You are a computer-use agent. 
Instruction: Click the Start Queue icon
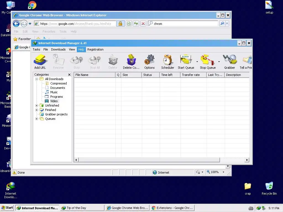tap(186, 62)
